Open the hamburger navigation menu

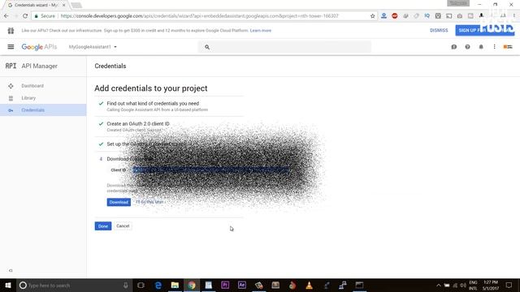pyautogui.click(x=11, y=47)
